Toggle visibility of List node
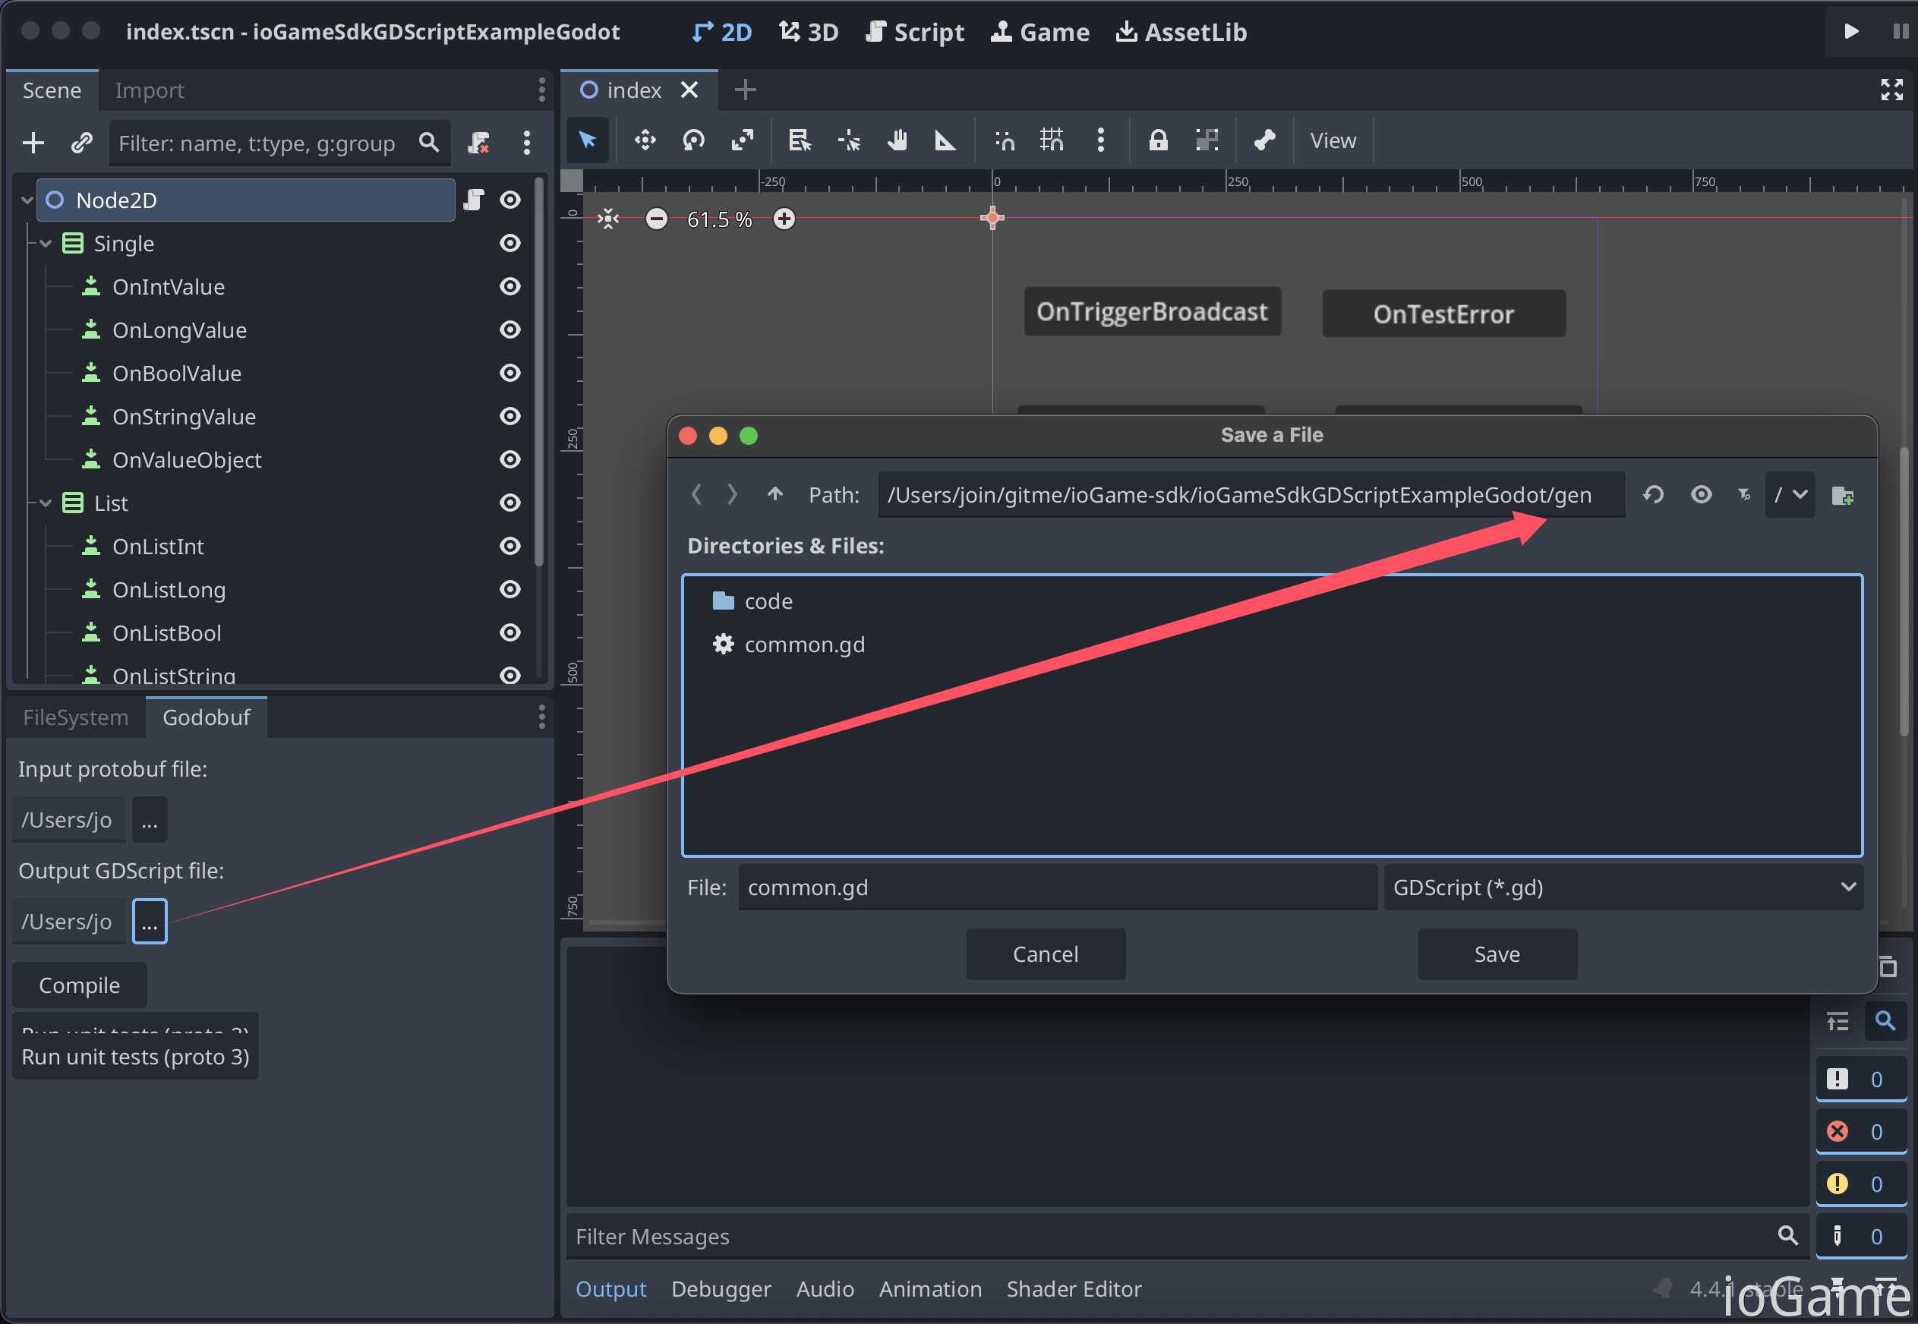1918x1324 pixels. coord(510,503)
